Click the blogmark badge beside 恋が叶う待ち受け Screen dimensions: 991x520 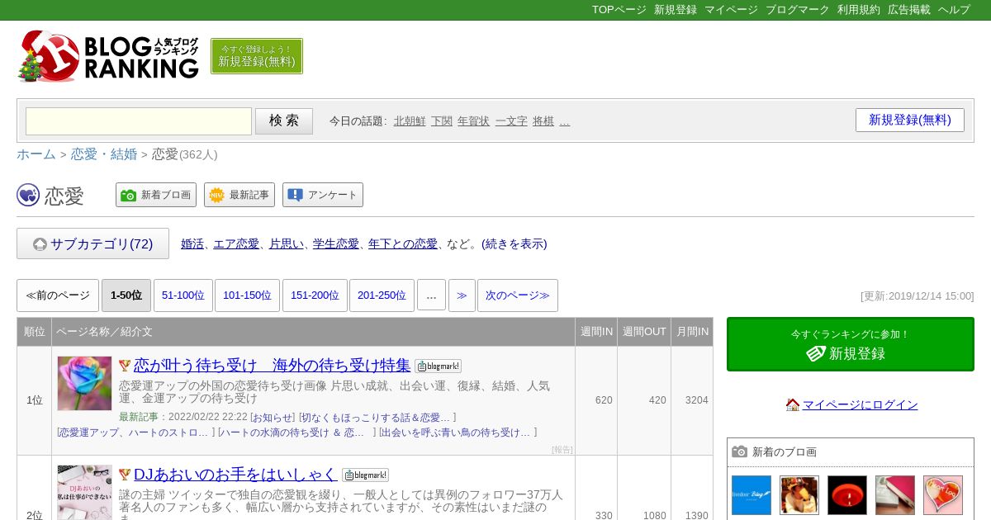[438, 366]
